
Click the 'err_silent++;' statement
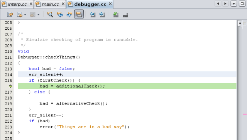[x=46, y=74]
